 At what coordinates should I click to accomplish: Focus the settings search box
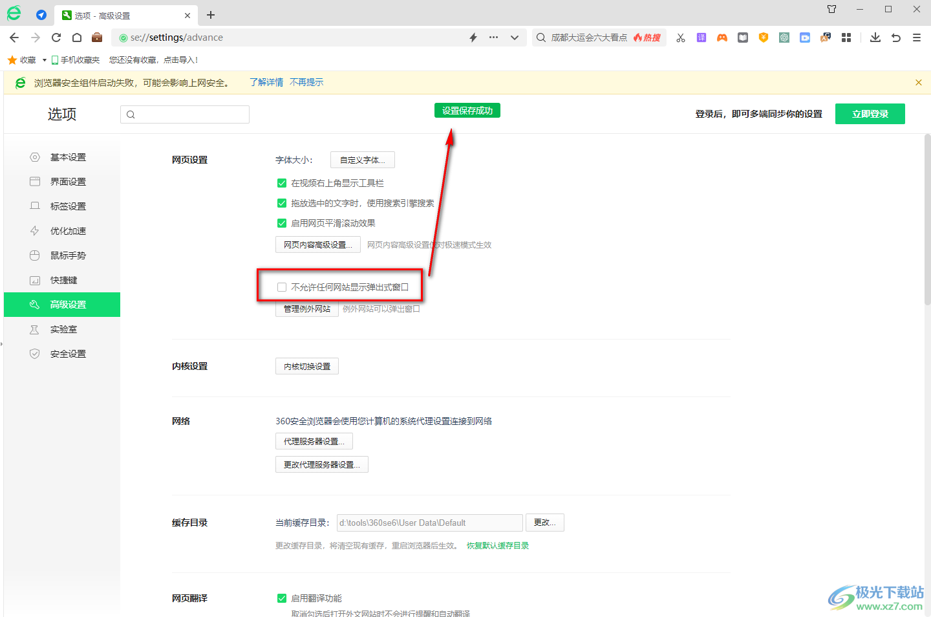coord(185,114)
